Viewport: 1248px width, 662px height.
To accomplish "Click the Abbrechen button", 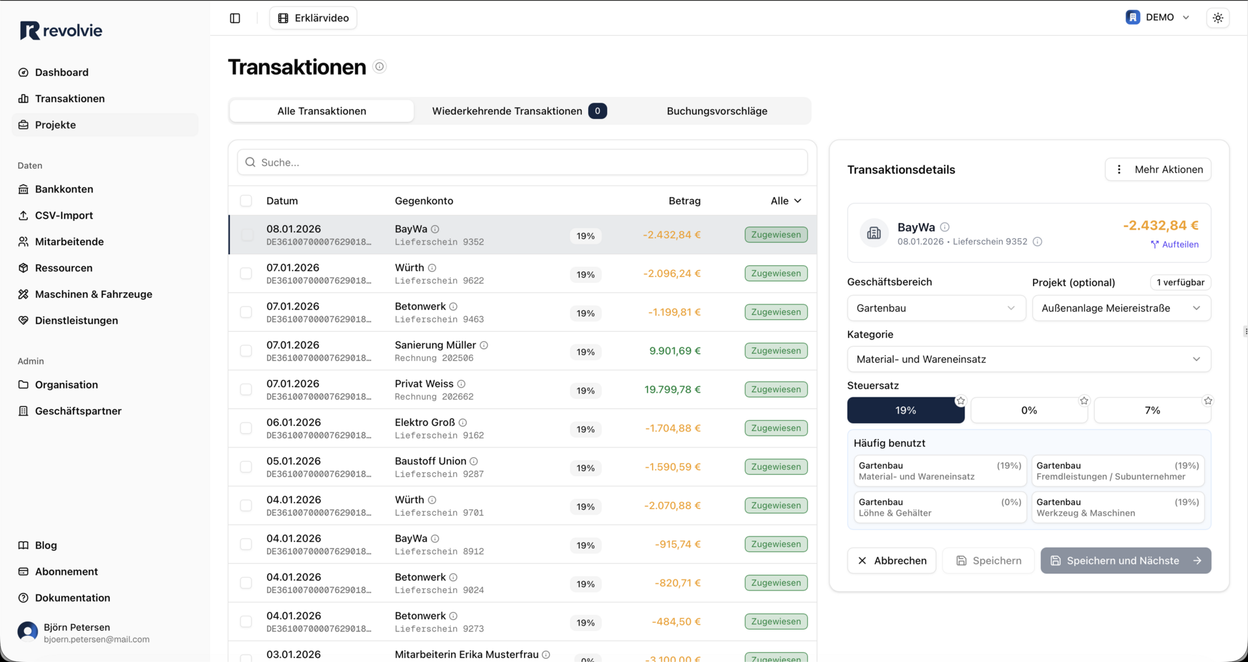I will (x=891, y=561).
